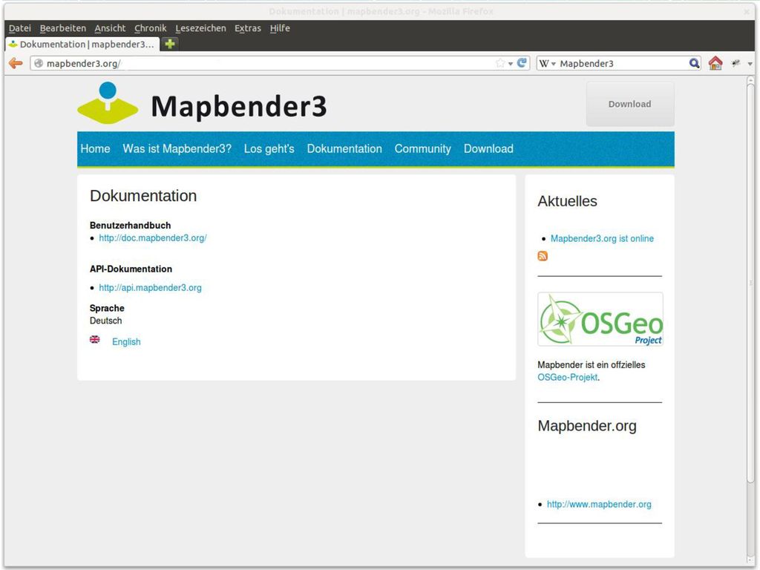Click the Deutsch language text
The height and width of the screenshot is (570, 760).
click(105, 321)
